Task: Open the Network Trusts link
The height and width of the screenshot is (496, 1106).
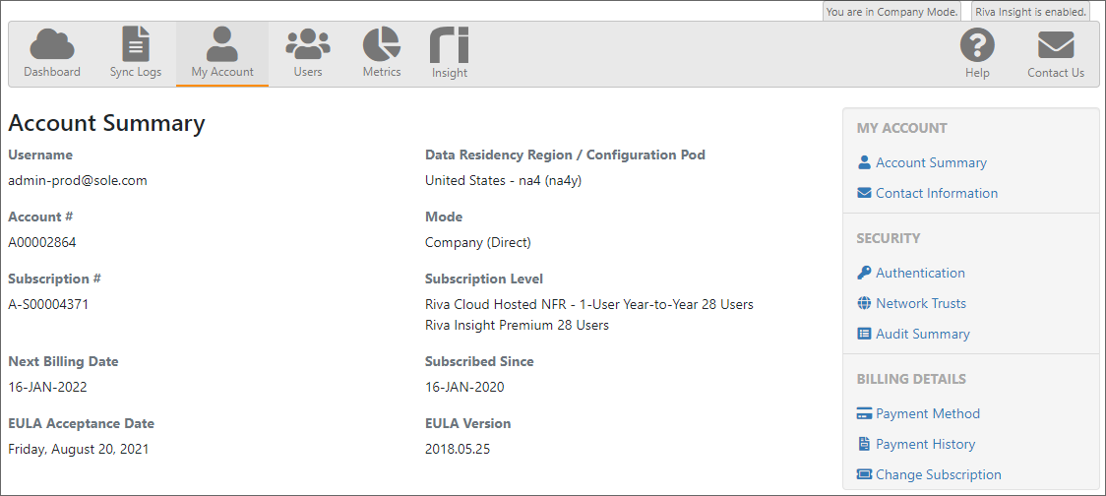Action: pyautogui.click(x=921, y=303)
